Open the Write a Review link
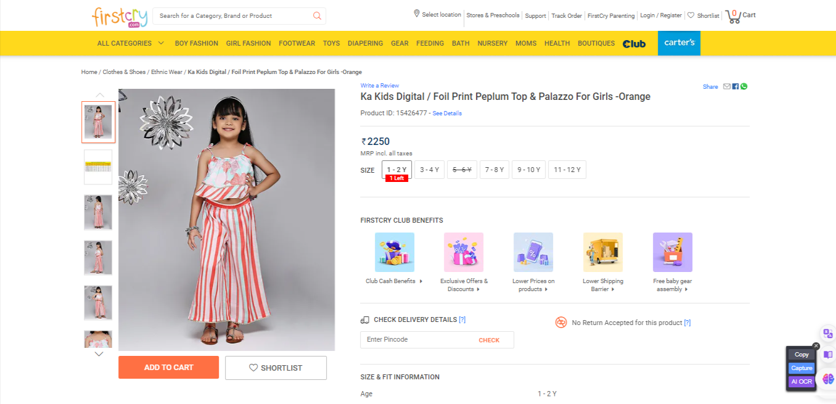 pyautogui.click(x=380, y=86)
